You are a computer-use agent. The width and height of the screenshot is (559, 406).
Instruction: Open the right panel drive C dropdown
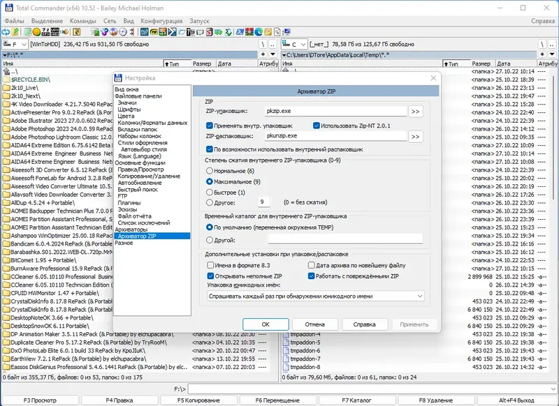(294, 44)
